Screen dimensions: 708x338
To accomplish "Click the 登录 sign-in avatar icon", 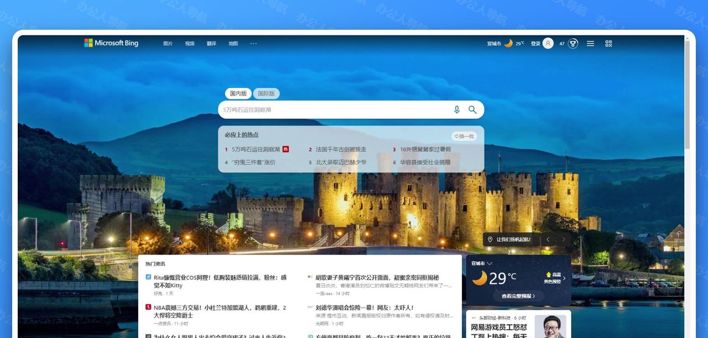I will pyautogui.click(x=546, y=43).
